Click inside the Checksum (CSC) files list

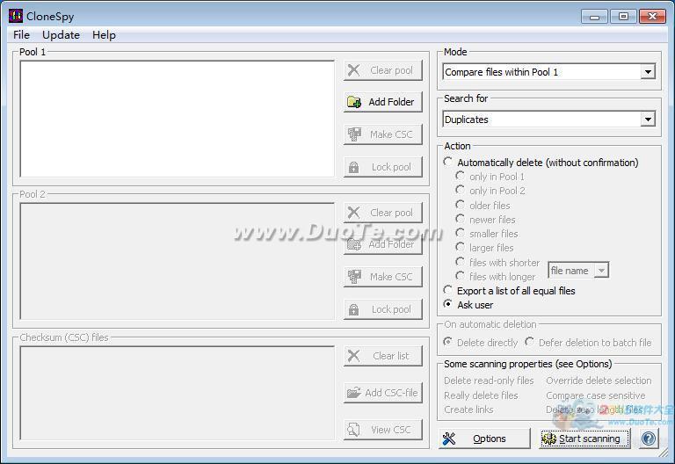tap(177, 393)
